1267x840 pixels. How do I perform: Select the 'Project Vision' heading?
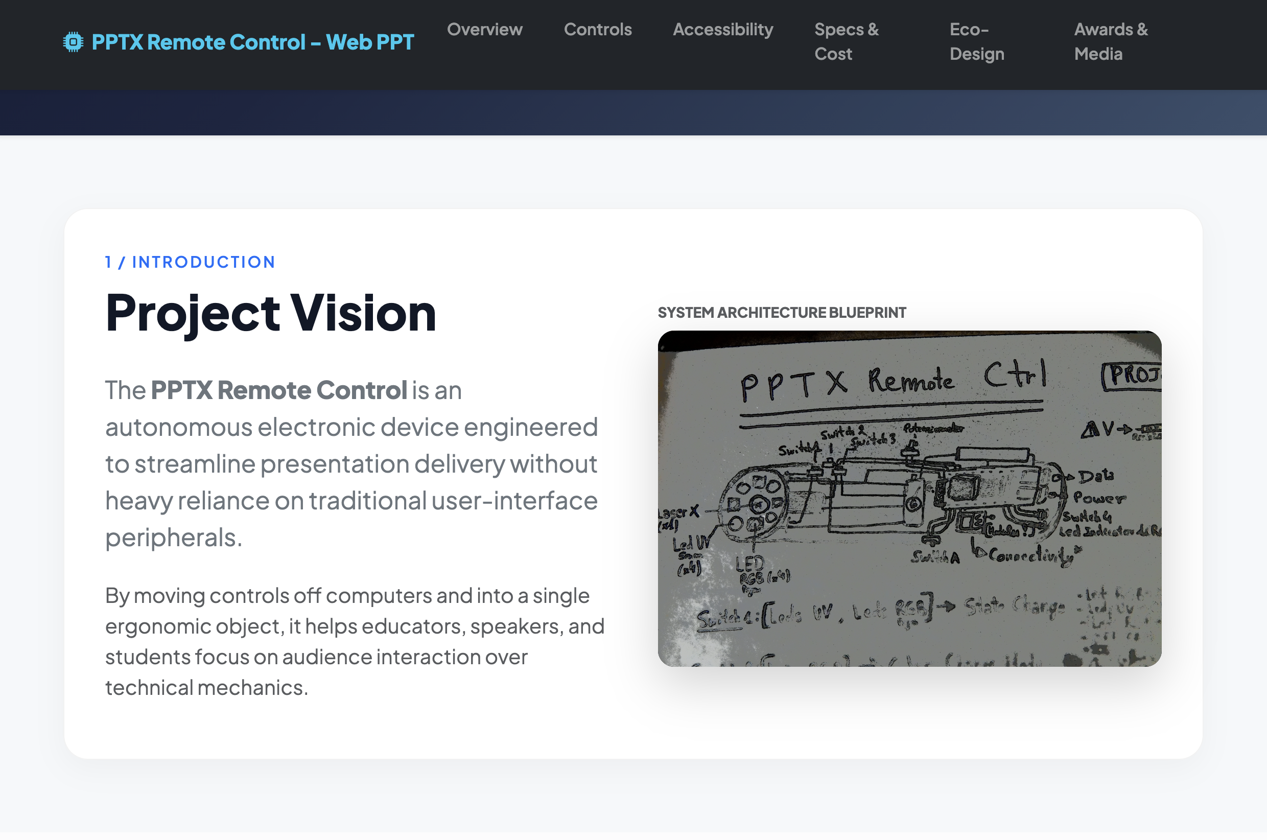(x=270, y=313)
